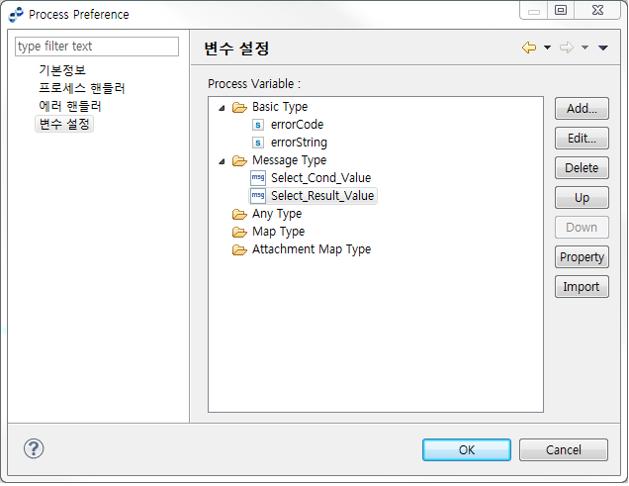The height and width of the screenshot is (486, 629).
Task: Click the Basic Type folder icon
Action: point(239,107)
